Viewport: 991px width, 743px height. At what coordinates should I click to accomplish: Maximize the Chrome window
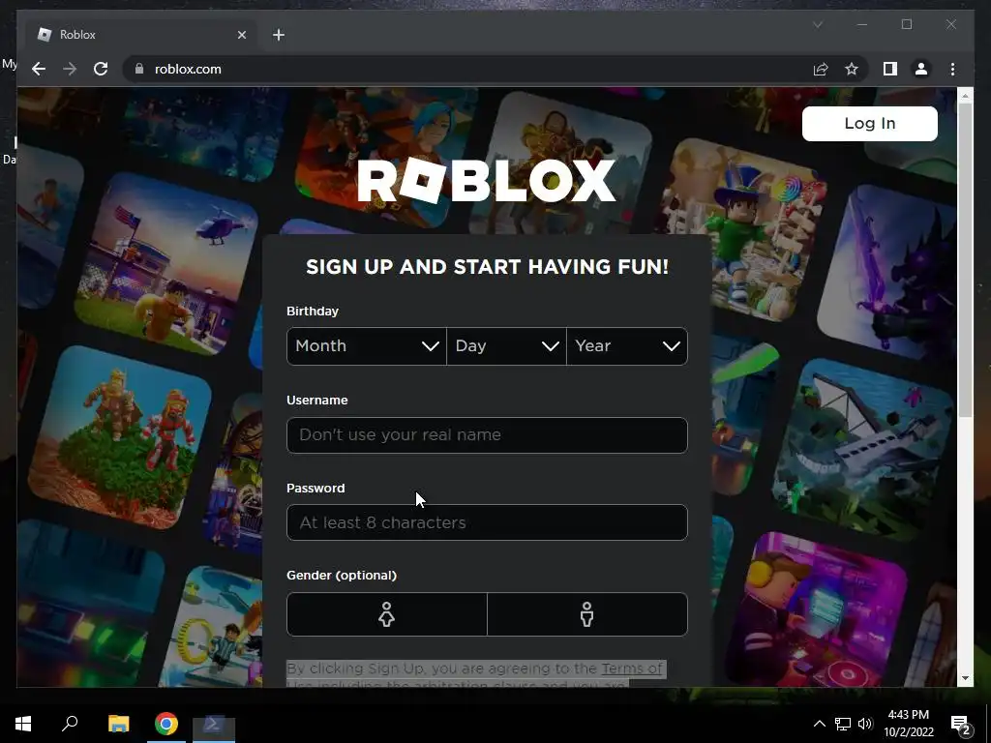click(906, 24)
